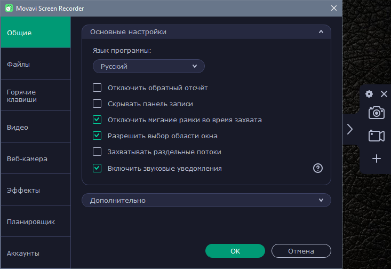Click the screenshot camera icon
Screen dimensions: 391x269
(x=376, y=113)
